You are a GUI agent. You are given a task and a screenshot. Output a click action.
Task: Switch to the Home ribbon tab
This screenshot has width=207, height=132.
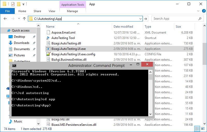click(x=22, y=11)
